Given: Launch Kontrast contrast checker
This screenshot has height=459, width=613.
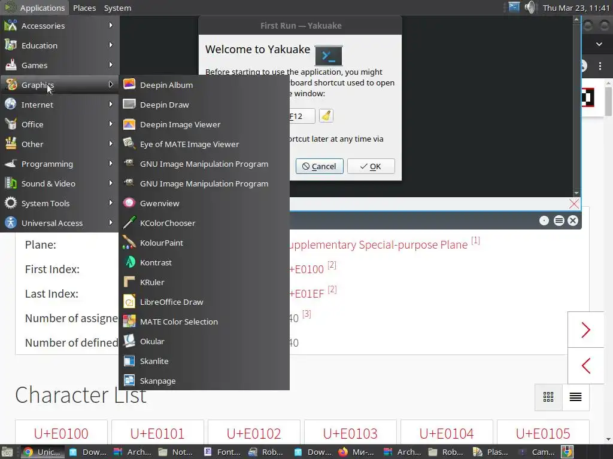Looking at the screenshot, I should click(x=204, y=262).
